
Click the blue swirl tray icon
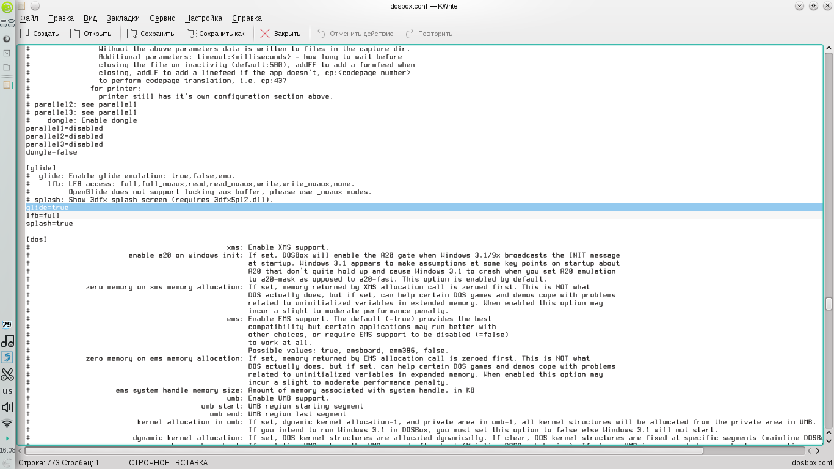click(x=7, y=357)
